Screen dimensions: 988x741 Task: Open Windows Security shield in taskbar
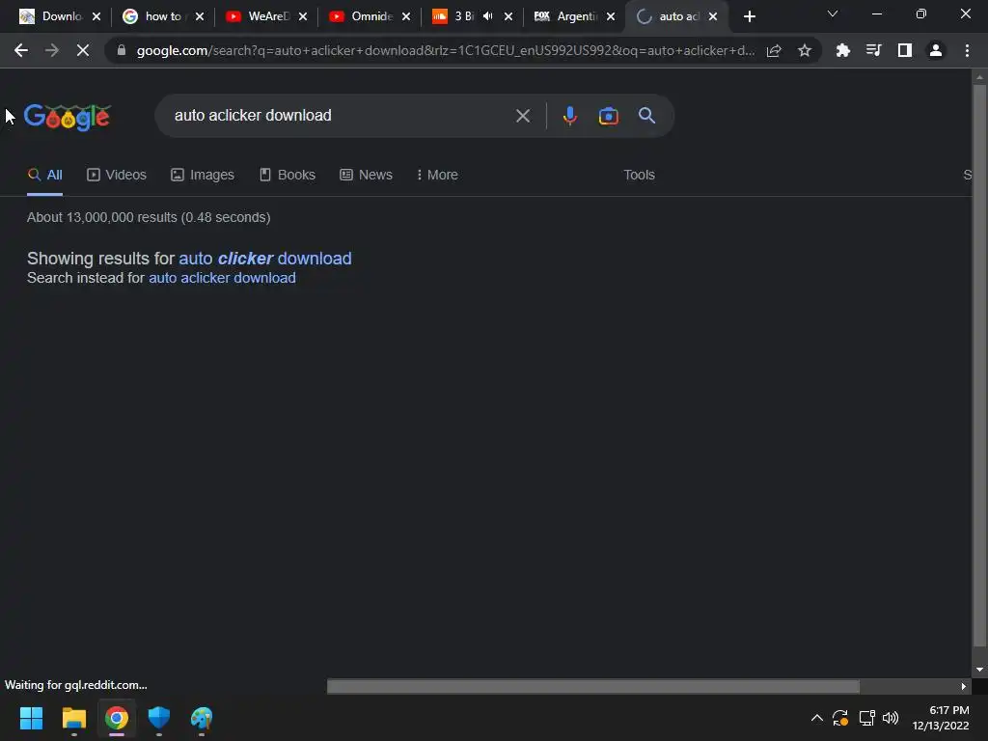(159, 718)
